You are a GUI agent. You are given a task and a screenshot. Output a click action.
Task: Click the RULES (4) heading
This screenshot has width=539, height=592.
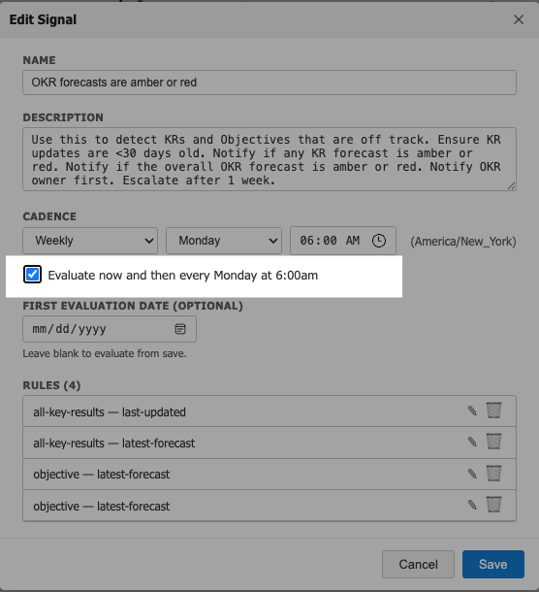pos(51,385)
